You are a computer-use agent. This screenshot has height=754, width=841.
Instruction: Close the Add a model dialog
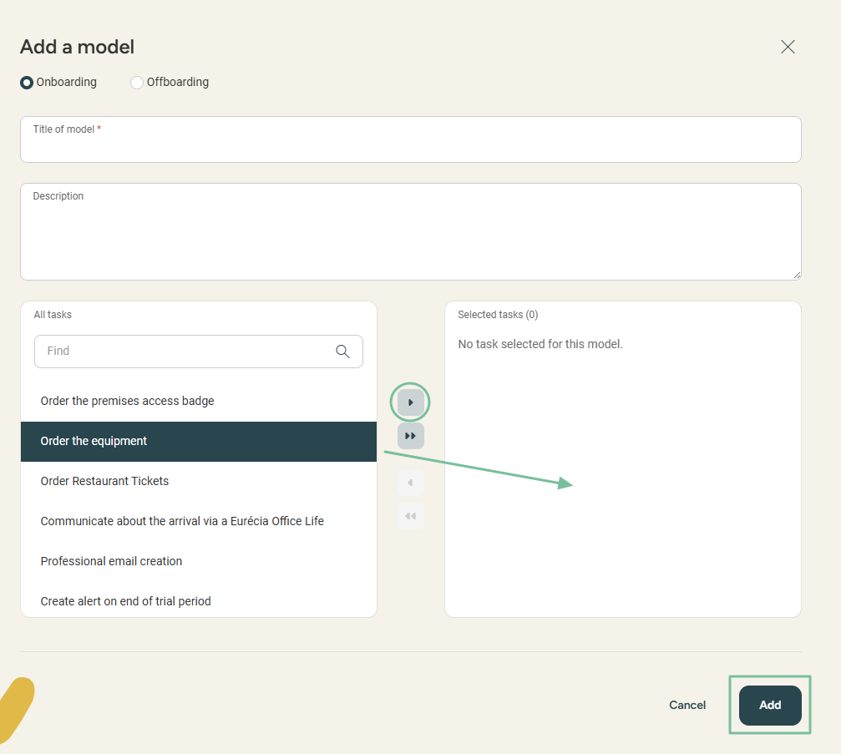(x=787, y=47)
